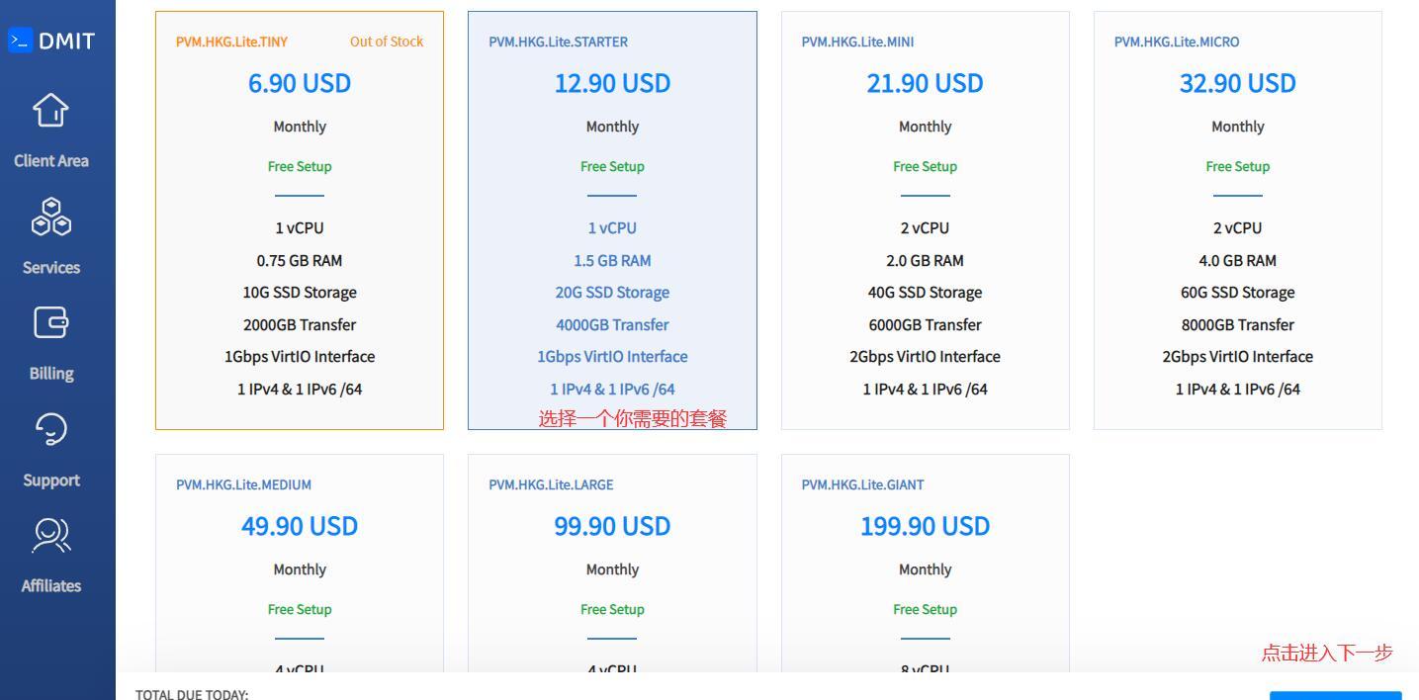
Task: Click the "Out of Stock" label
Action: (387, 42)
